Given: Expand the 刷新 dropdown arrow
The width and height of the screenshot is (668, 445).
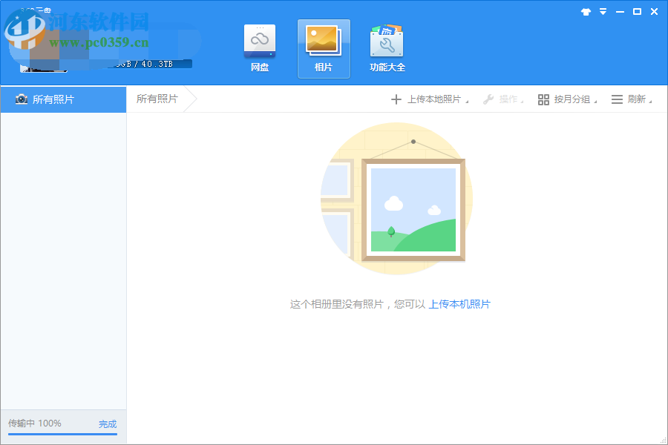Looking at the screenshot, I should click(652, 100).
